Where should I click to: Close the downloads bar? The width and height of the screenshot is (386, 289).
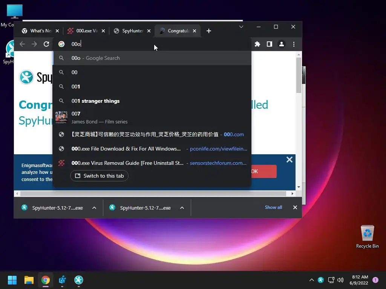tap(295, 207)
